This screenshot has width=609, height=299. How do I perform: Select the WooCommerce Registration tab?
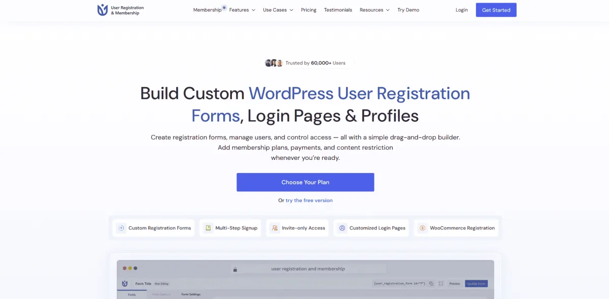coord(456,228)
